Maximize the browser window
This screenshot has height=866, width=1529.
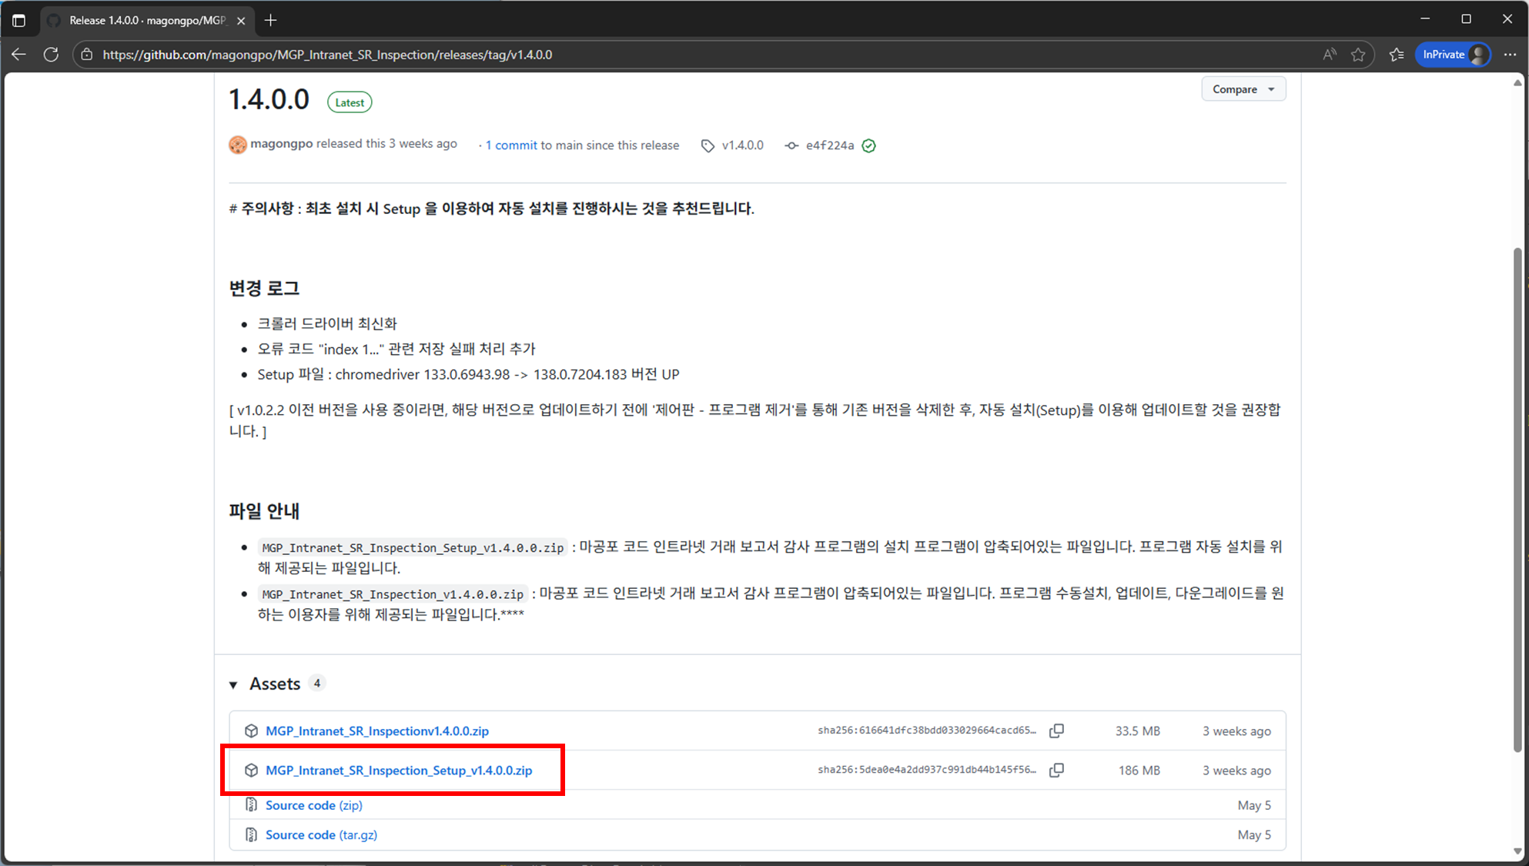click(1466, 18)
